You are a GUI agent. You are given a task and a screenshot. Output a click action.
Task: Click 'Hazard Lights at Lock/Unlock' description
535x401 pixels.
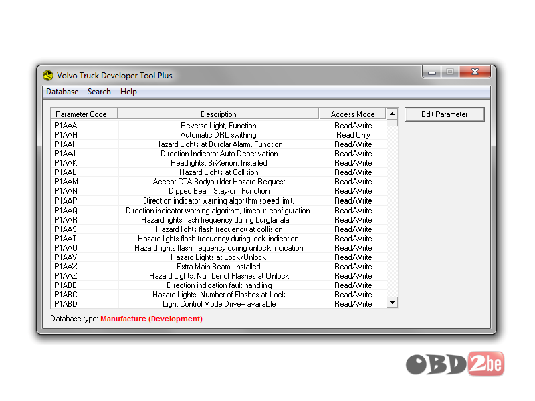219,257
